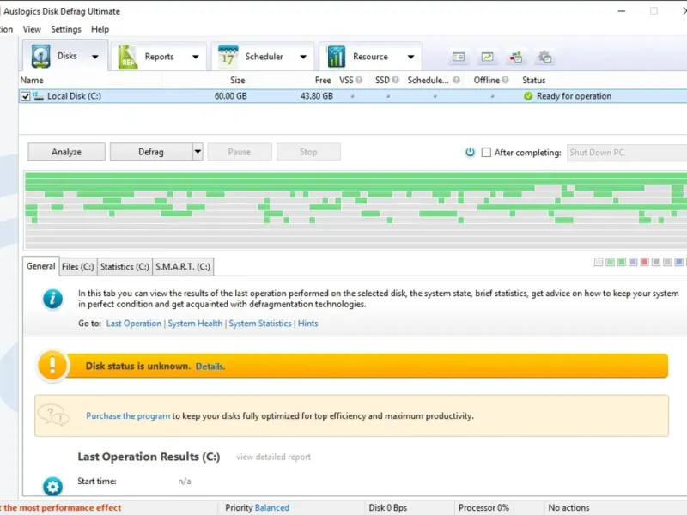Click the speech bubbles icon in purchase banner

point(53,415)
